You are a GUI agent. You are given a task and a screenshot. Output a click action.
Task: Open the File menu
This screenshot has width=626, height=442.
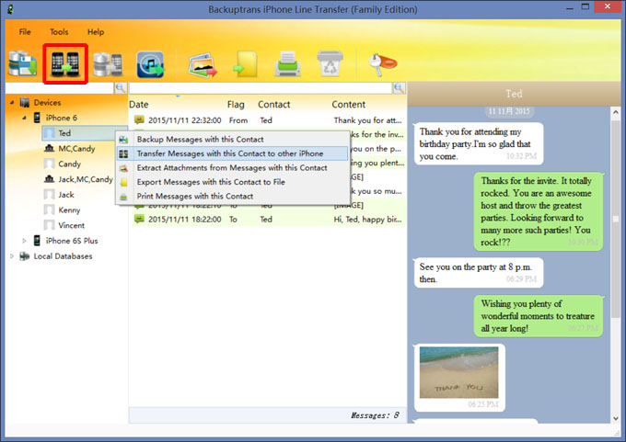(25, 32)
